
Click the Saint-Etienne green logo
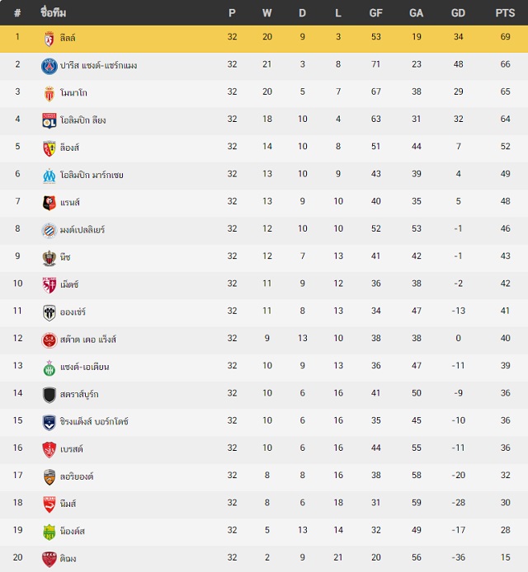(x=49, y=368)
